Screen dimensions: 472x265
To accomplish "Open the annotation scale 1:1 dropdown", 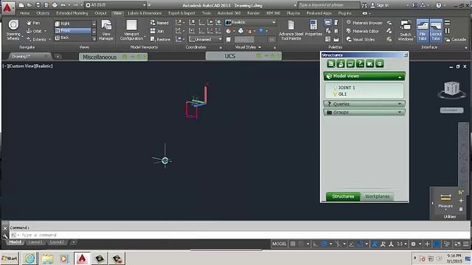I will point(401,244).
